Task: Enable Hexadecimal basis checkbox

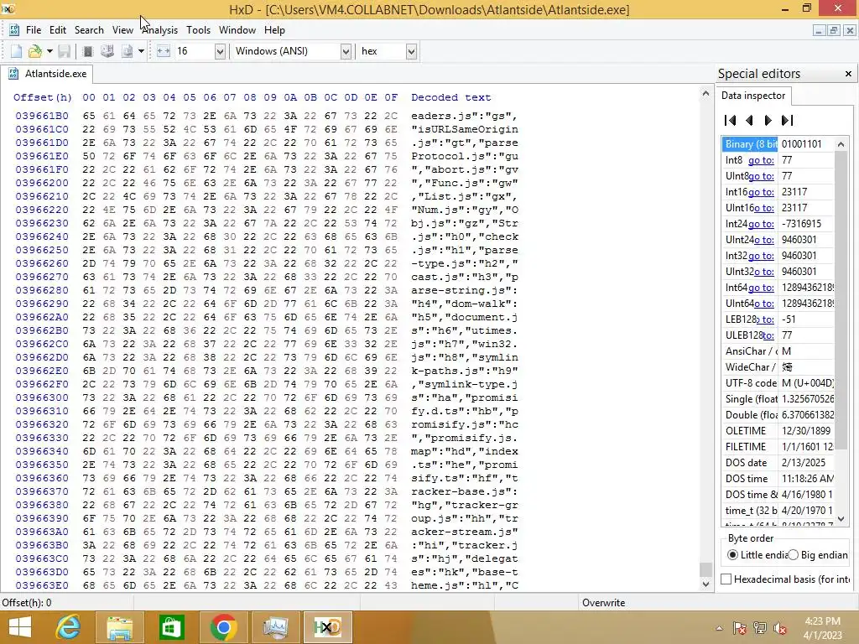Action: pyautogui.click(x=726, y=579)
